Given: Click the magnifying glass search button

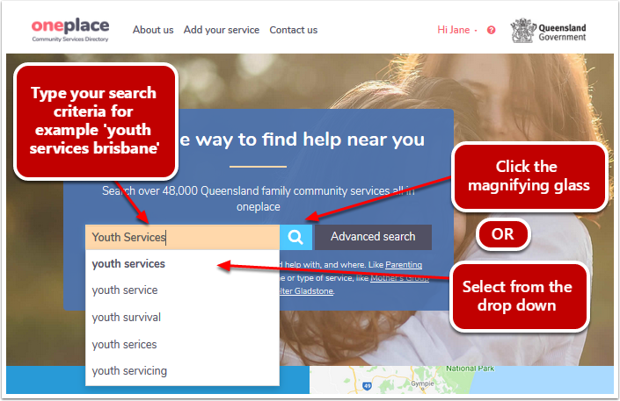Looking at the screenshot, I should [x=295, y=237].
